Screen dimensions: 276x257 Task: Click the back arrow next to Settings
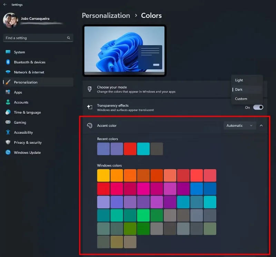pyautogui.click(x=5, y=4)
